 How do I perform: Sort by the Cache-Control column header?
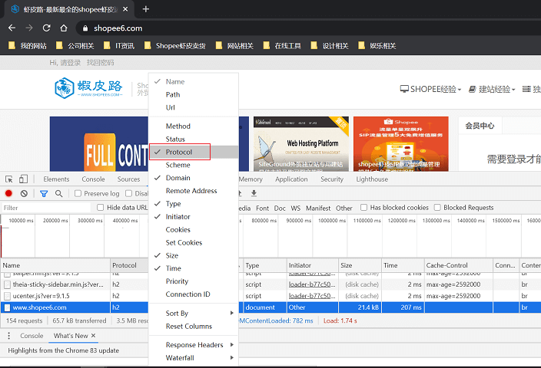(x=458, y=265)
